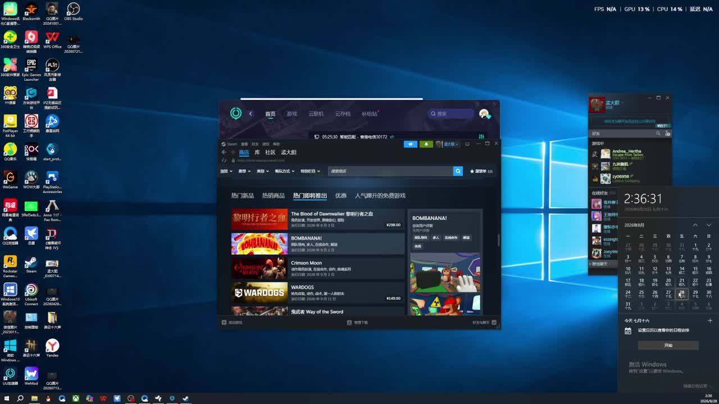Click the accelerator app green logo
This screenshot has height=404, width=719.
tap(236, 113)
